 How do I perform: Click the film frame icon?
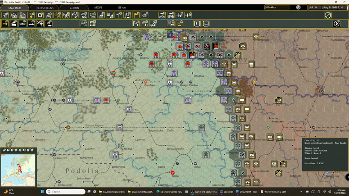93,23
